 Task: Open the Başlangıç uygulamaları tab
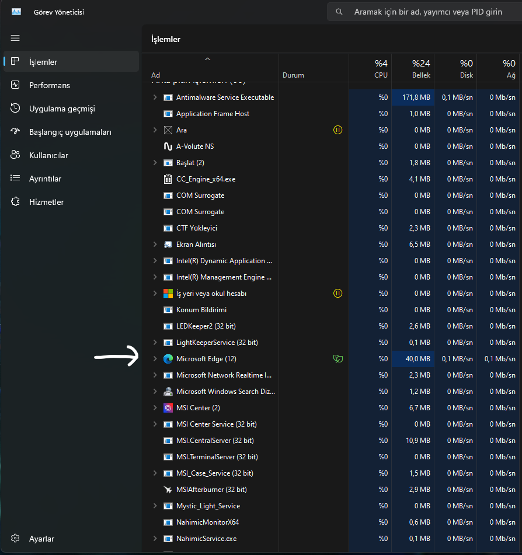click(71, 132)
